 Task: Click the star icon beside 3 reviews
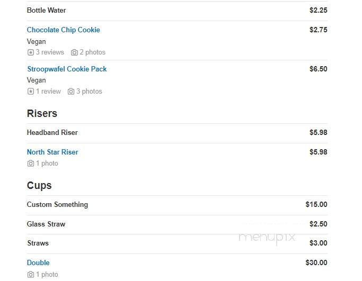pyautogui.click(x=30, y=52)
